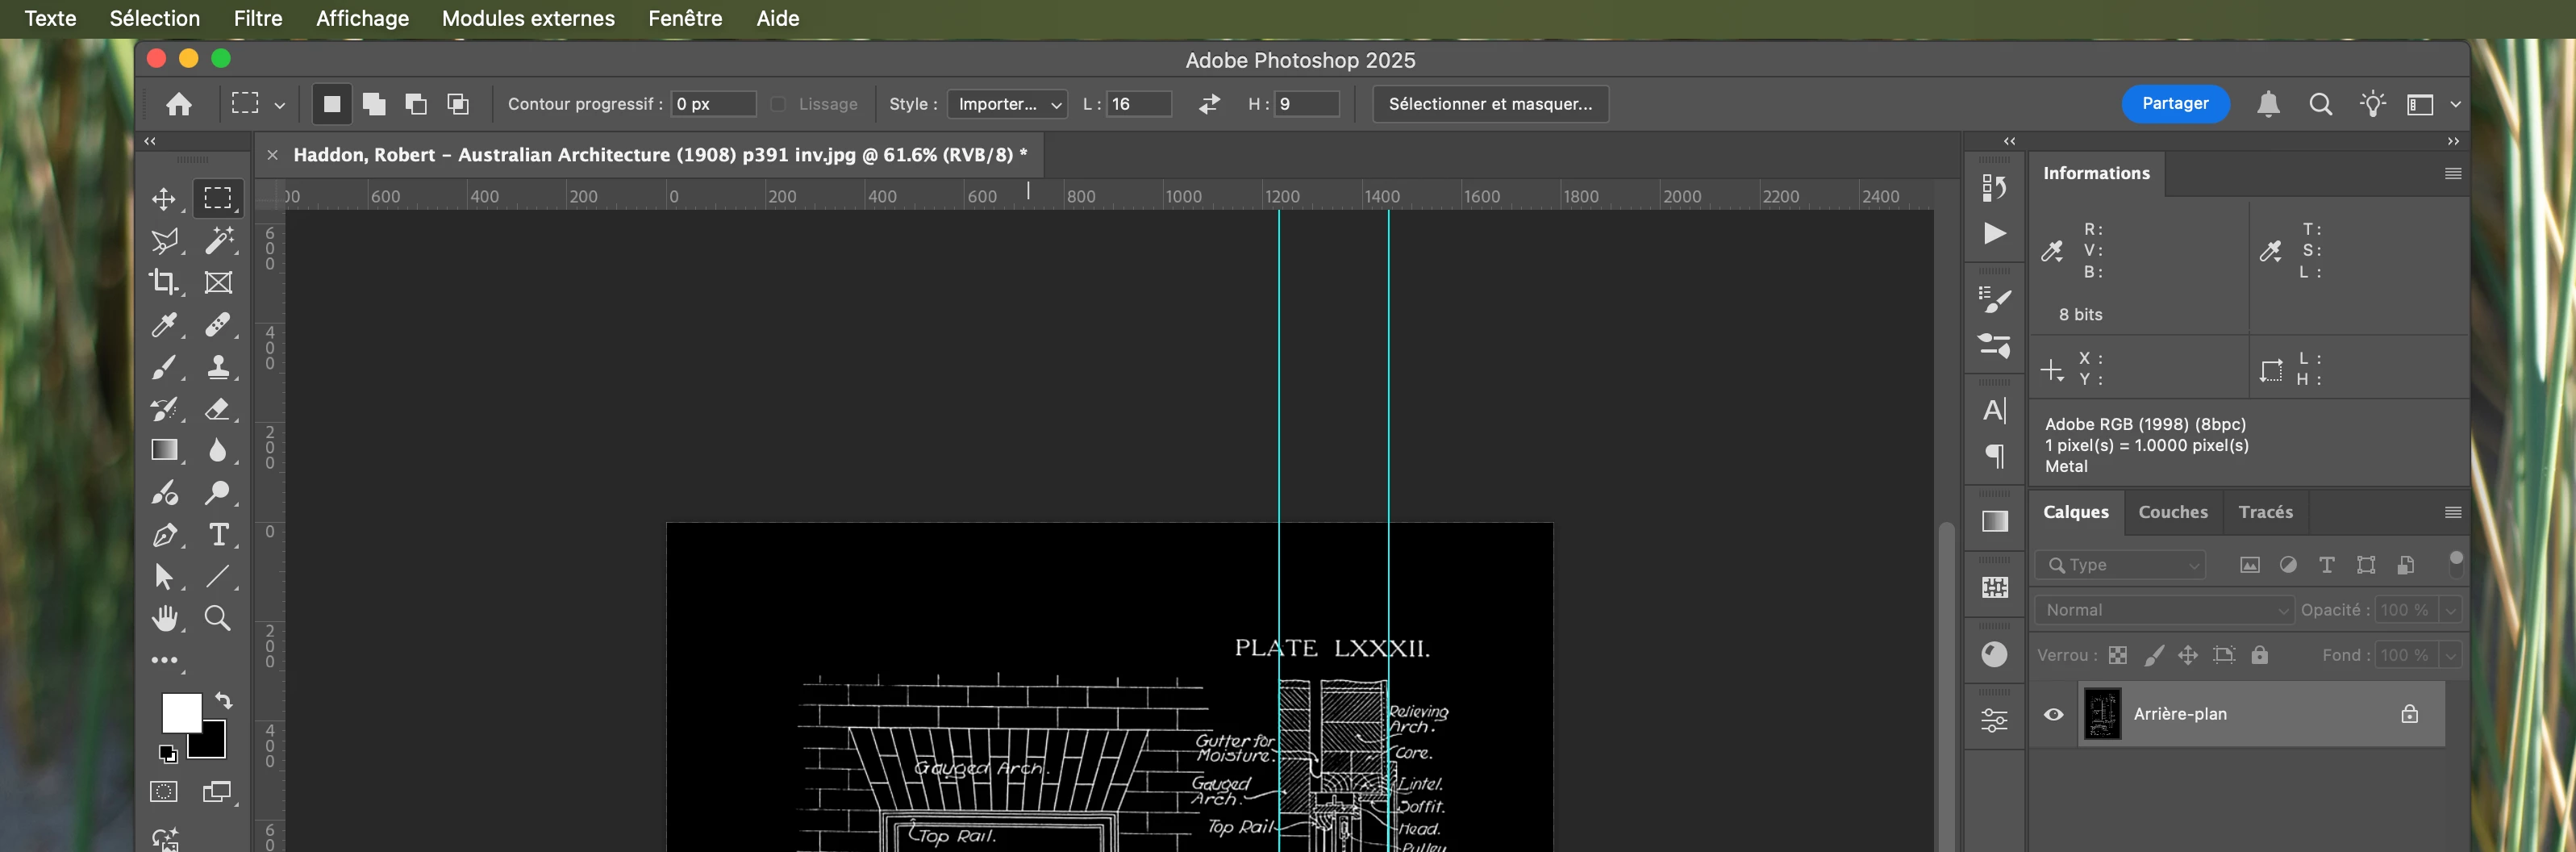Select the Frame tool
Screen dimensions: 2576x852
coord(218,283)
